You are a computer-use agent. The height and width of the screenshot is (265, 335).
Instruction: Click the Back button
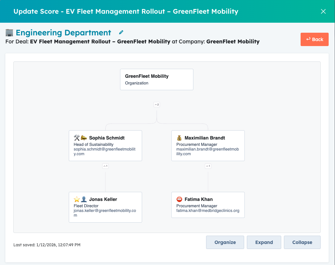point(314,39)
